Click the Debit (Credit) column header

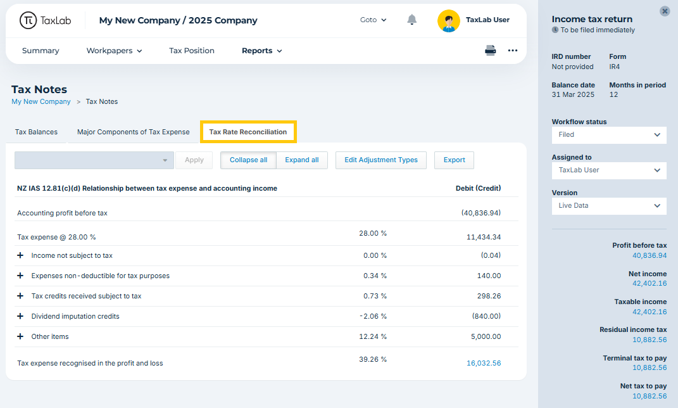point(478,188)
